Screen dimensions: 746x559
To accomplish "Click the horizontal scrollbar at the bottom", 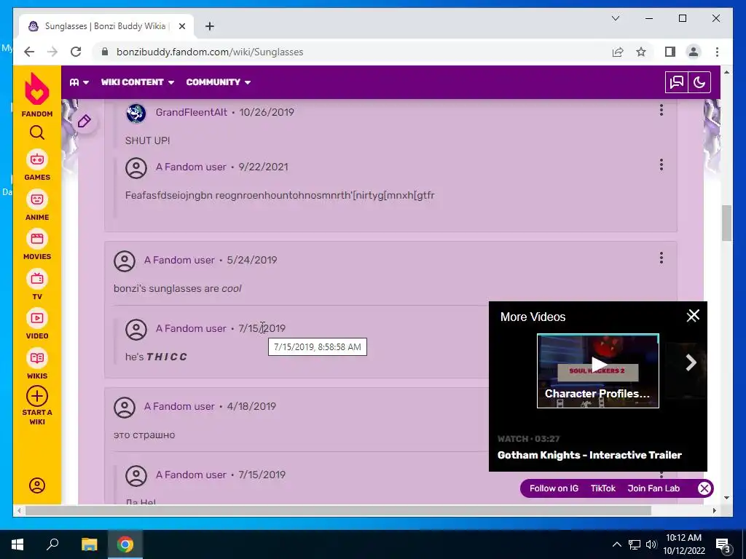I will click(x=338, y=510).
